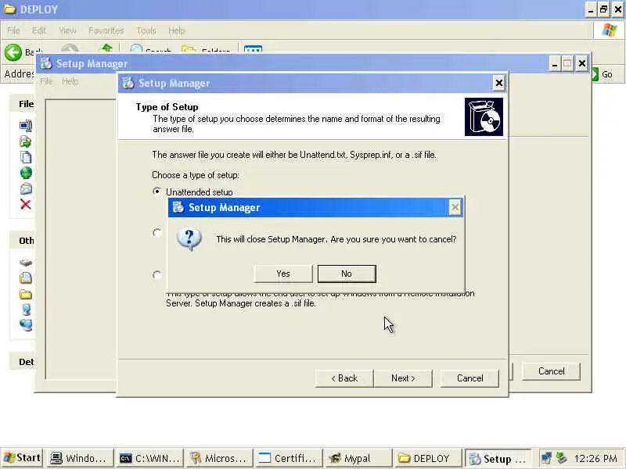Click the Setup Manager wizard title icon

[x=128, y=83]
